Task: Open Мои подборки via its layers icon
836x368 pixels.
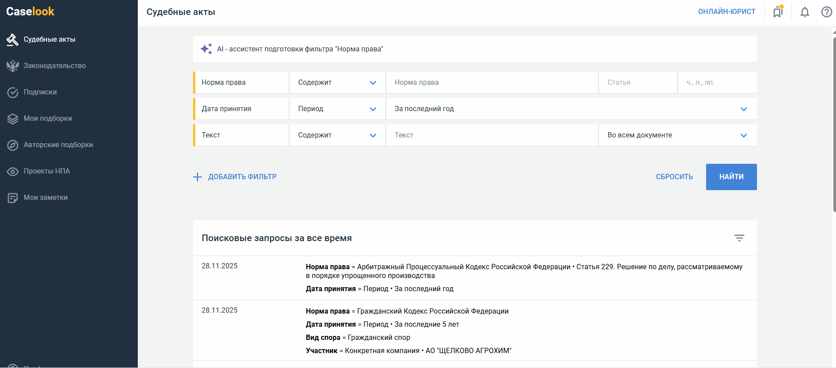Action: tap(13, 119)
